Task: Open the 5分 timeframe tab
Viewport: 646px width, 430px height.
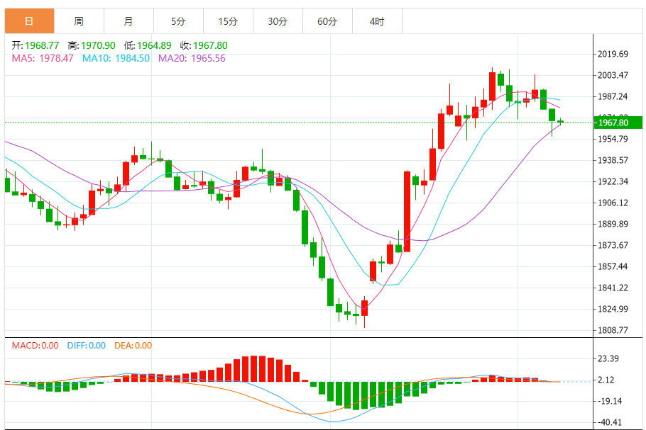Action: click(x=178, y=21)
